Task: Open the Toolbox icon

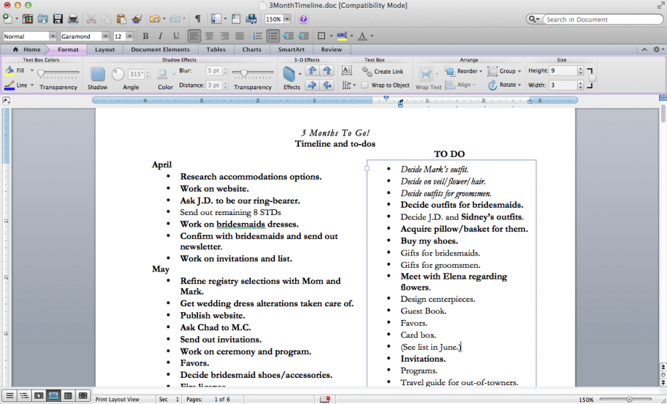Action: 236,19
